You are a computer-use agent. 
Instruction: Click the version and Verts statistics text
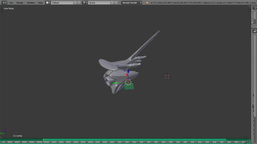[x=161, y=3]
